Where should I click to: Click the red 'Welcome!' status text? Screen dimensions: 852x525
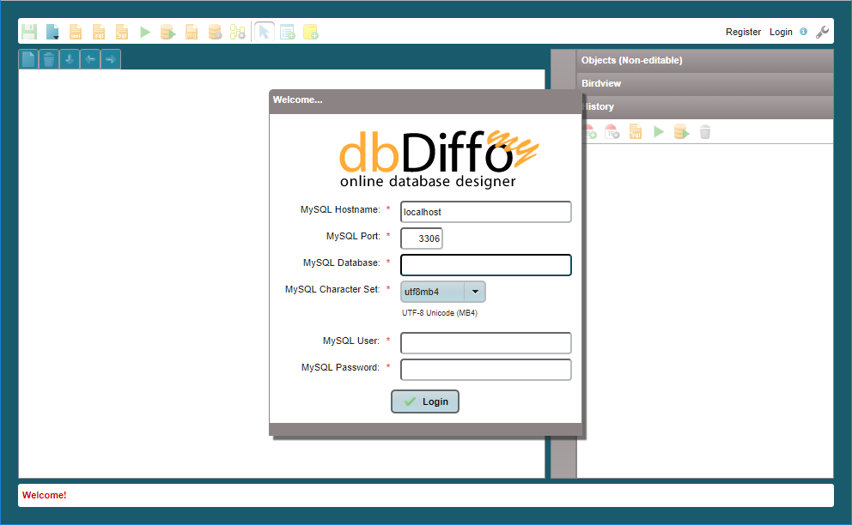pos(44,495)
